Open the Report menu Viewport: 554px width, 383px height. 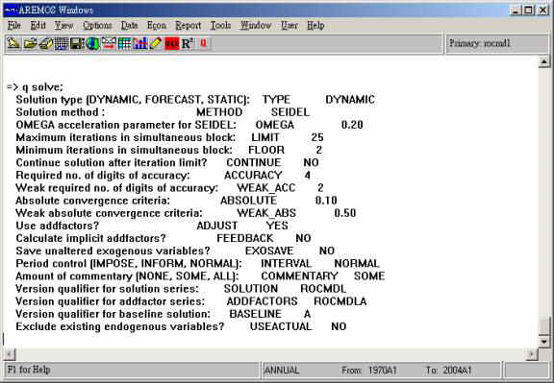189,25
